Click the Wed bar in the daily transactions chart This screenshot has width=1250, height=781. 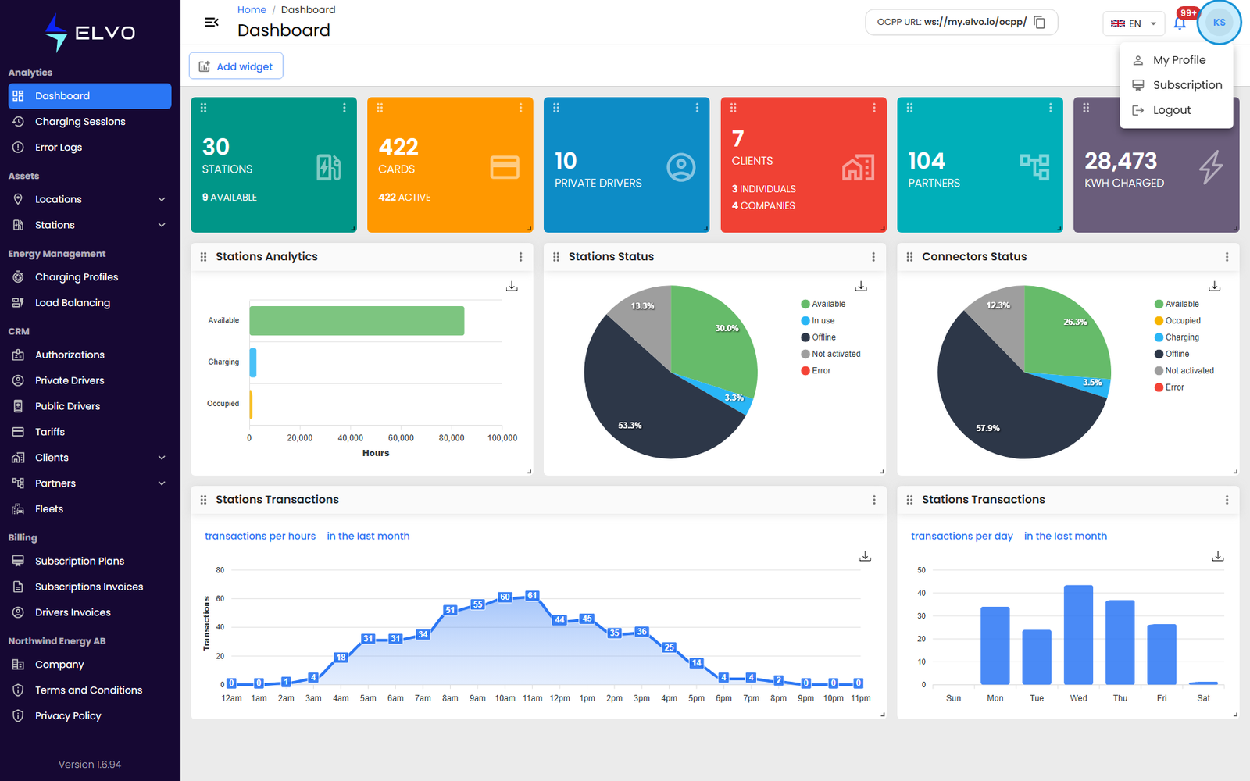[x=1078, y=635]
